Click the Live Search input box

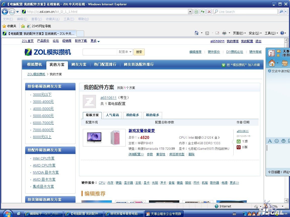point(246,12)
